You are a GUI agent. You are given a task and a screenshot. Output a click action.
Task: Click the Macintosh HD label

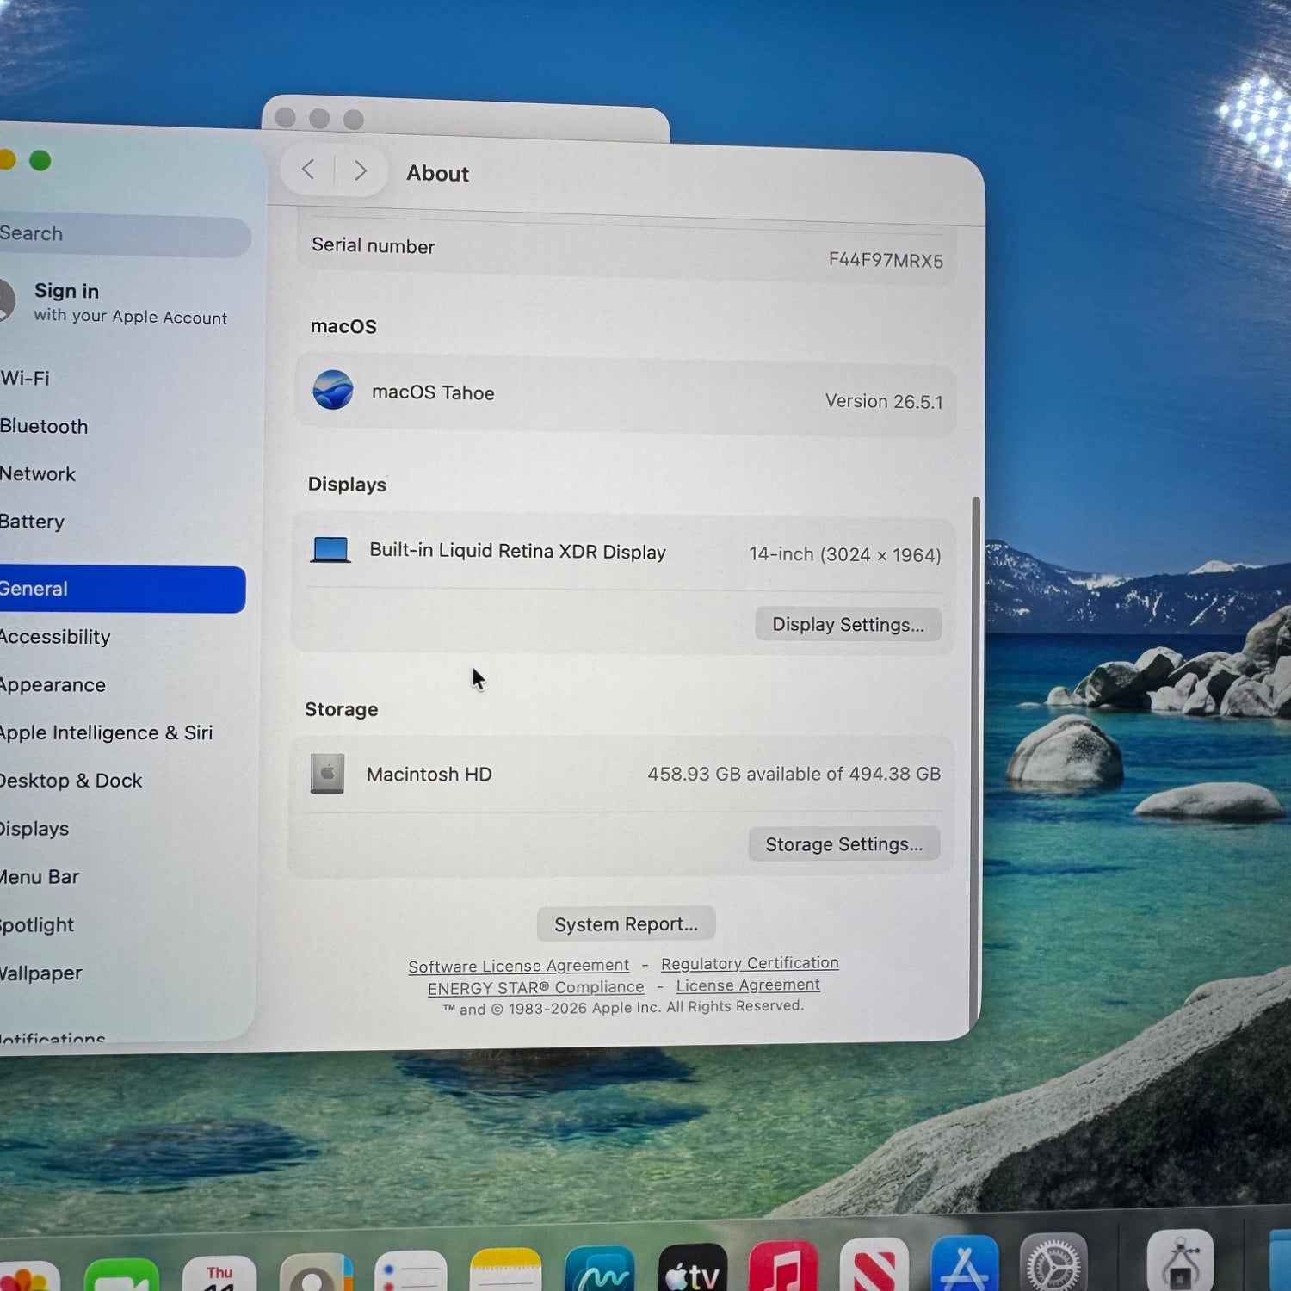coord(429,774)
